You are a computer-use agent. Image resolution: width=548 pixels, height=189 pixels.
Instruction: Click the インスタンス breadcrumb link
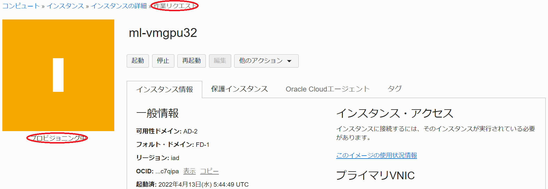[65, 6]
